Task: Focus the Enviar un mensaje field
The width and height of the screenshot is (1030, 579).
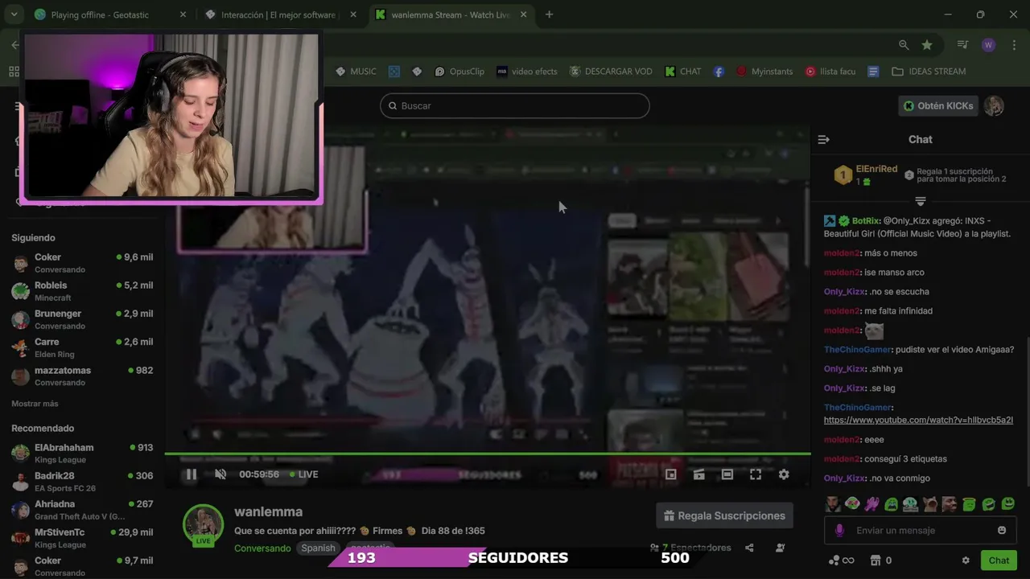Action: coord(920,530)
